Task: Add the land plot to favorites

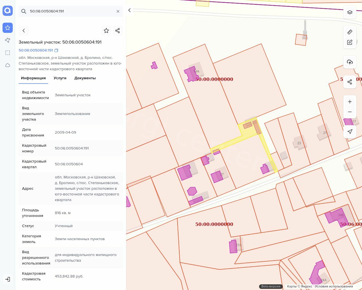Action: pyautogui.click(x=106, y=31)
